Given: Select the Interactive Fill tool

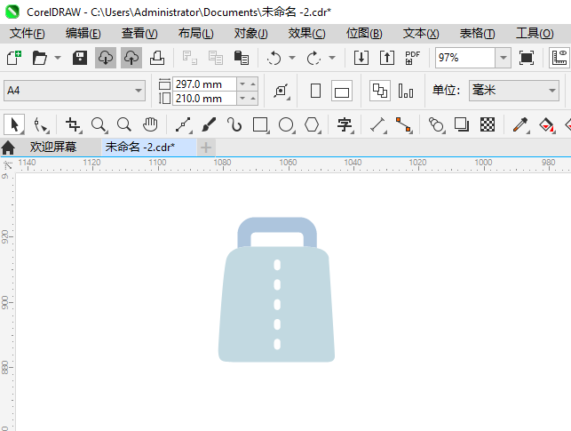Looking at the screenshot, I should pyautogui.click(x=547, y=124).
